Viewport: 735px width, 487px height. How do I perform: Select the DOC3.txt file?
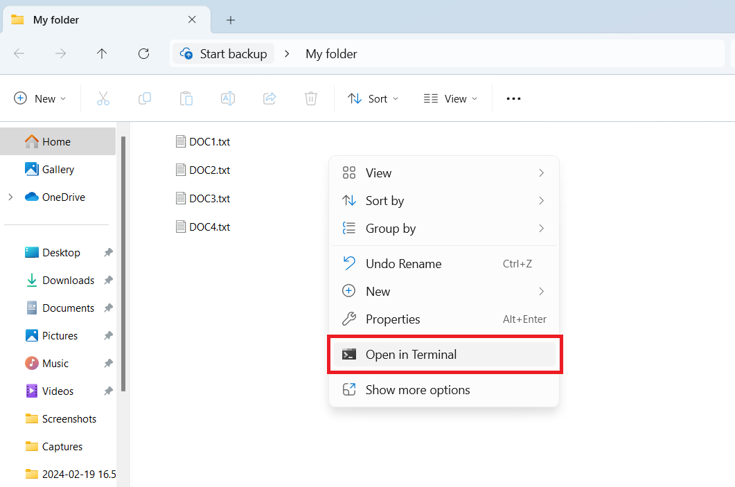pos(209,198)
